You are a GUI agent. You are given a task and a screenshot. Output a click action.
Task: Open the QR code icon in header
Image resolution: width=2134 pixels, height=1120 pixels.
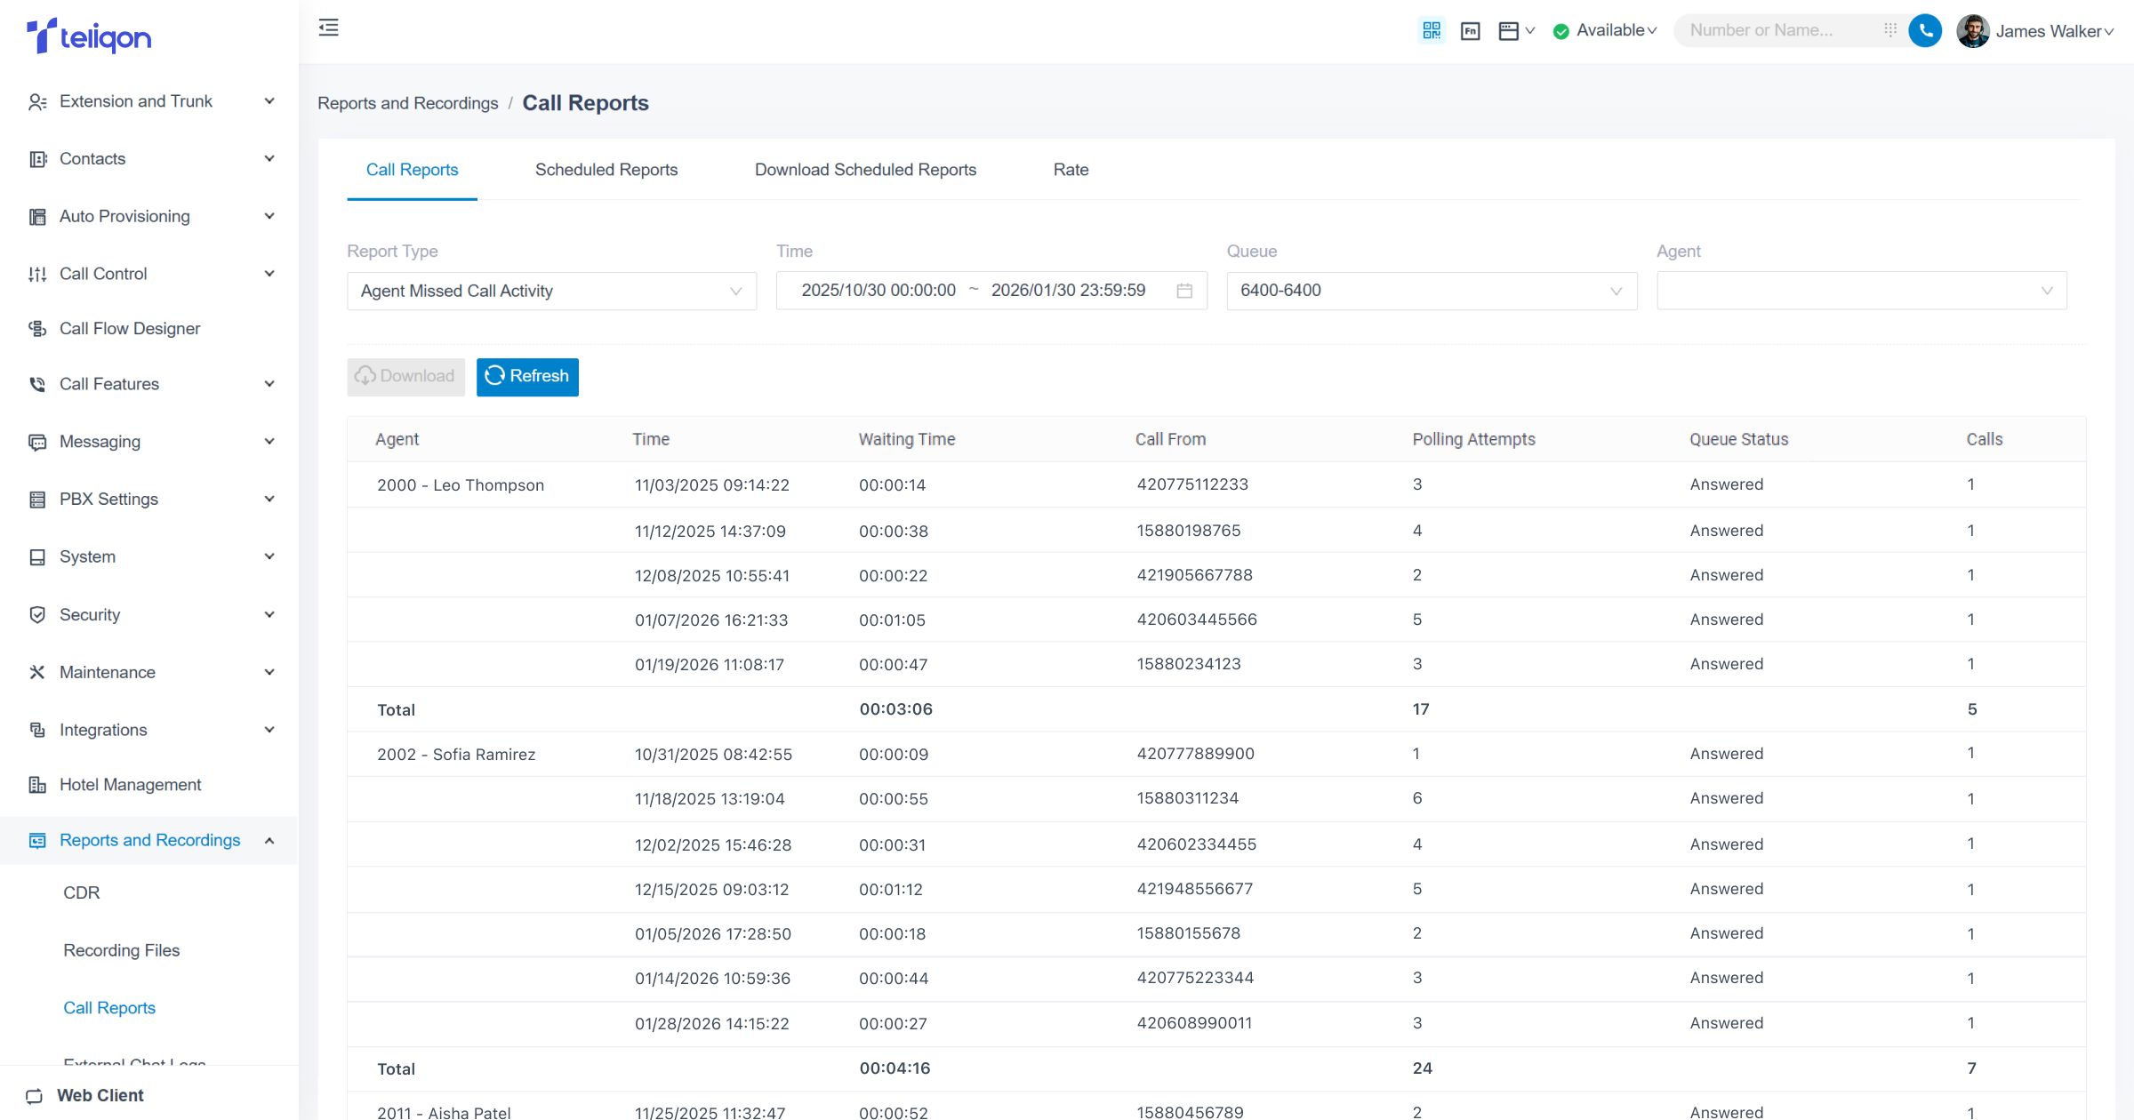(x=1432, y=30)
